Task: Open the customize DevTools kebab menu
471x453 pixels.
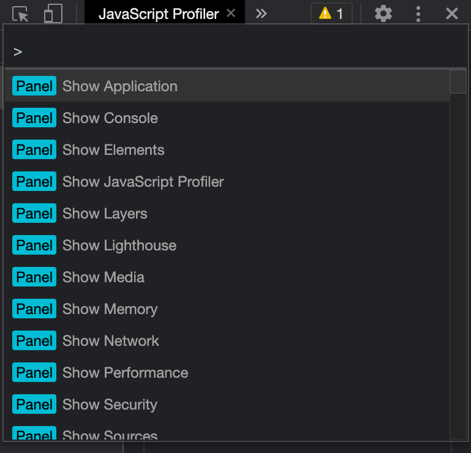Action: 418,14
